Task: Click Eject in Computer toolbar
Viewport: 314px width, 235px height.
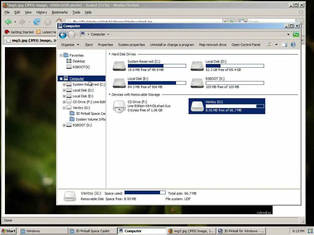Action: (89, 45)
